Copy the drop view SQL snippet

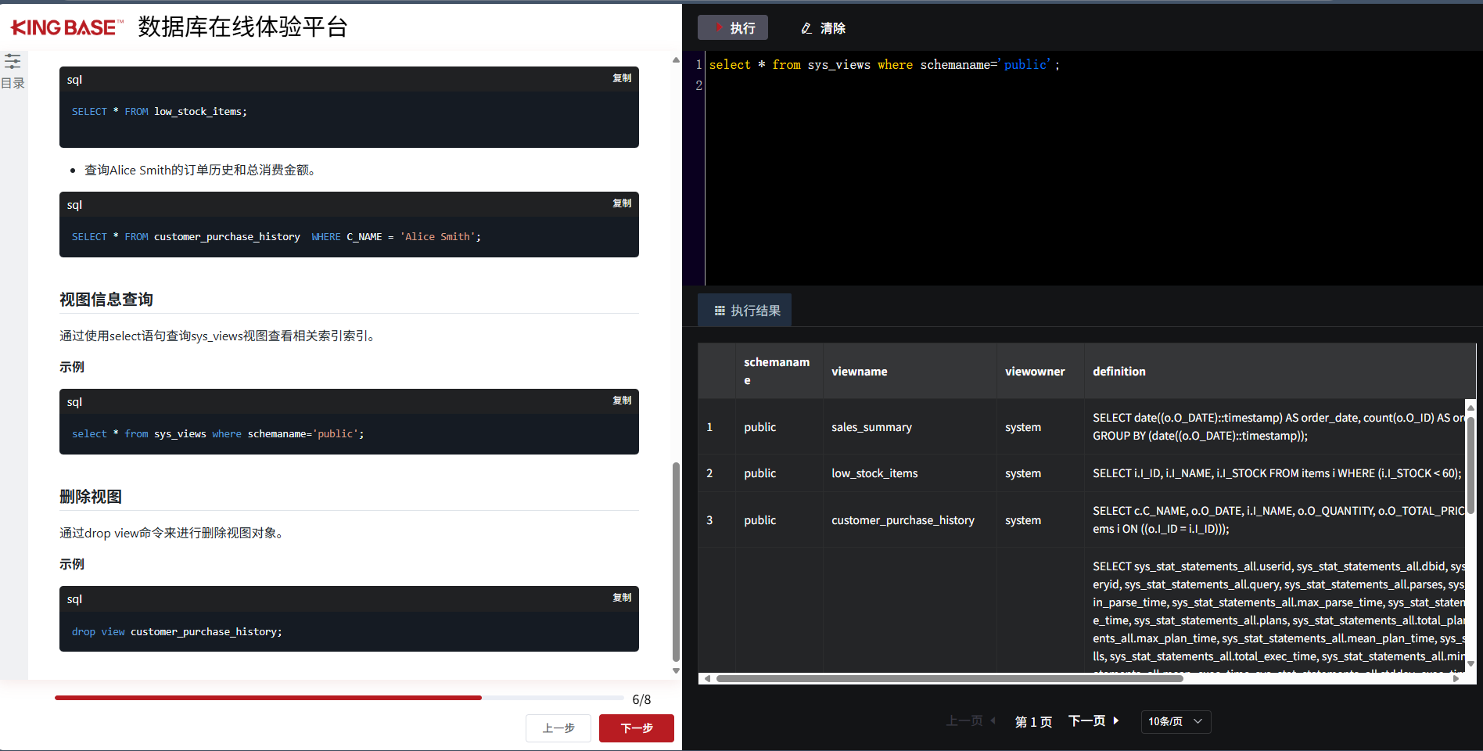click(x=622, y=598)
